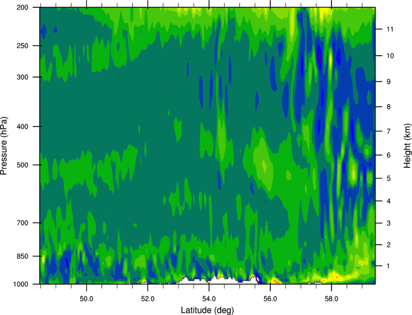Screen dimensions: 412x315
Task: Click the 8 km height label
Action: 389,107
